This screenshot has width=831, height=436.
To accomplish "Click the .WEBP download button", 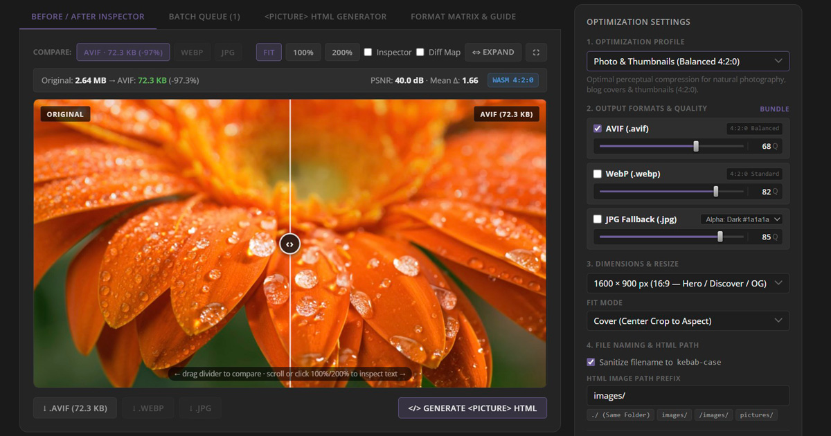I will (x=148, y=408).
